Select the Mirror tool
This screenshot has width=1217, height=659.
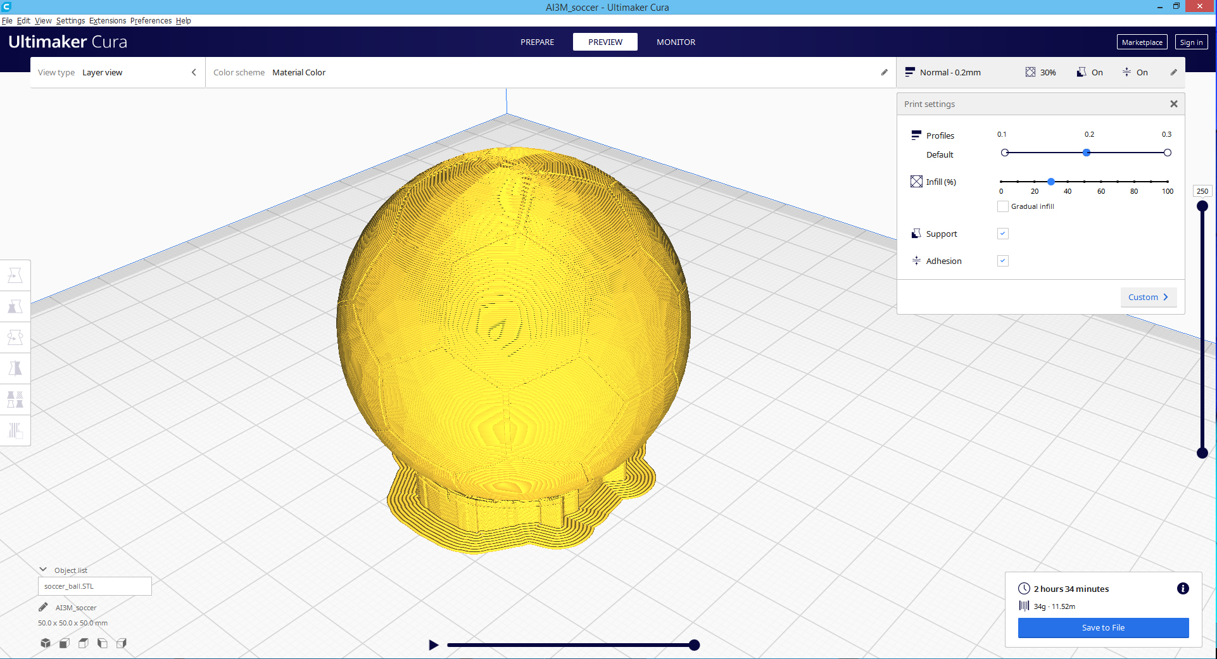tap(15, 367)
